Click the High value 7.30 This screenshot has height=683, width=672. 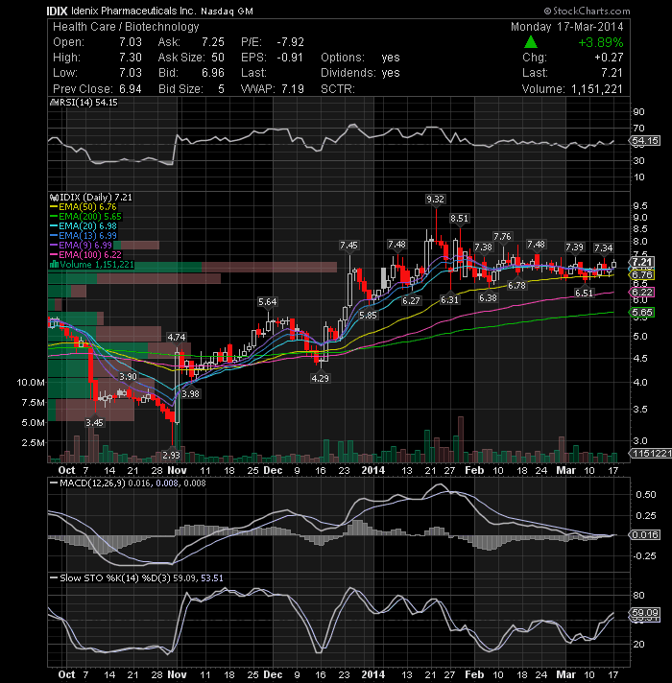(131, 58)
